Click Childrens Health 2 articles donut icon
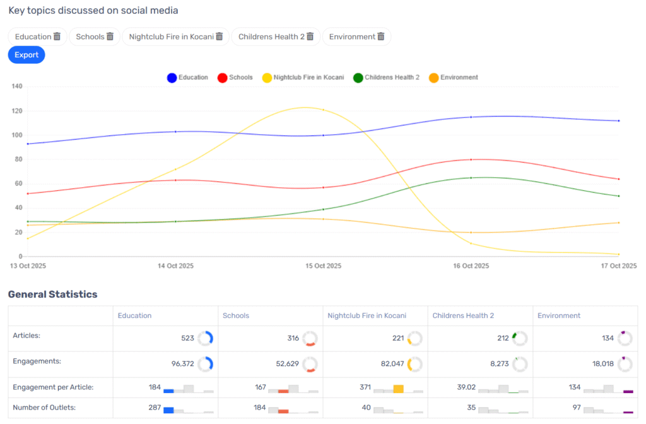The image size is (646, 424). tap(520, 338)
